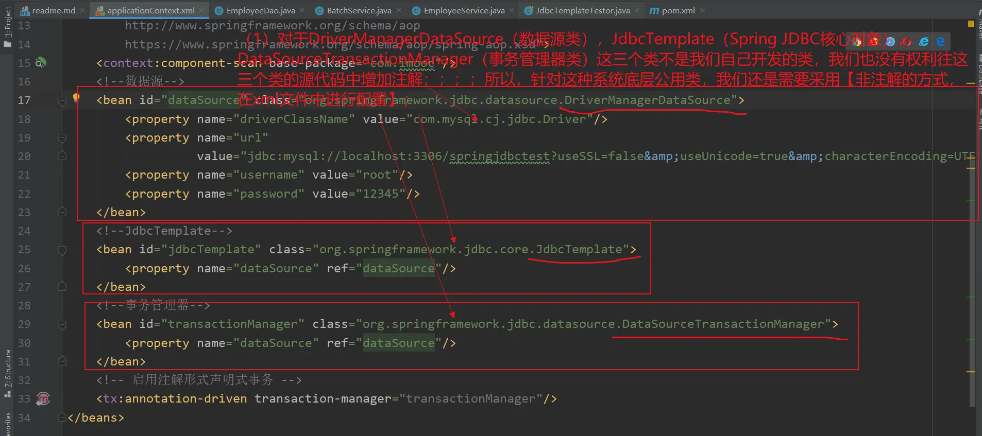
Task: Click the password value "12345"
Action: pos(381,194)
